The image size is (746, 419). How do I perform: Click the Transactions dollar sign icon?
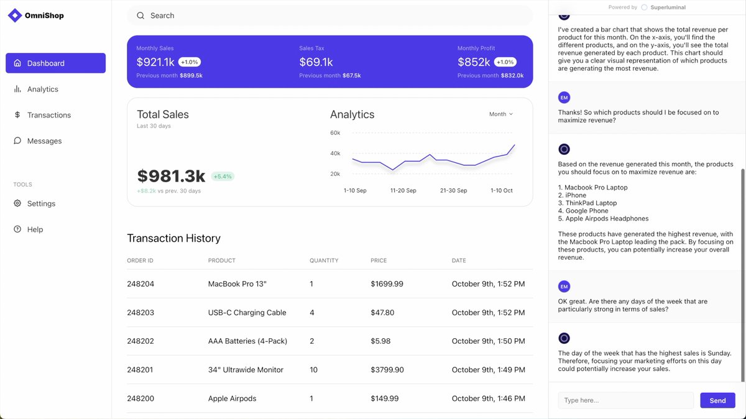click(x=17, y=115)
